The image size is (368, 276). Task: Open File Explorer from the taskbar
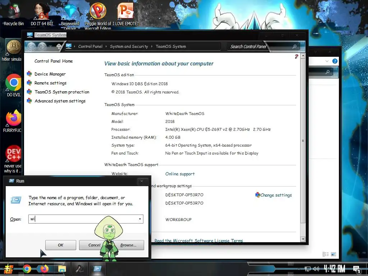pyautogui.click(x=62, y=269)
